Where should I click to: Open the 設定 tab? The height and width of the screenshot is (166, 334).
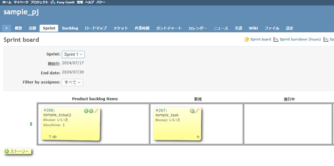(x=290, y=28)
